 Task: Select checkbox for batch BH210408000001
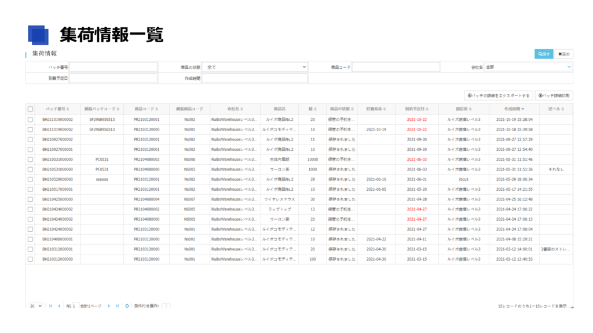pyautogui.click(x=30, y=239)
